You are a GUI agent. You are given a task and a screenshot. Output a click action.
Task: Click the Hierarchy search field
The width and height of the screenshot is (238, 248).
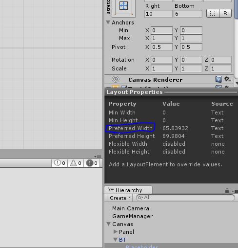[185, 198]
